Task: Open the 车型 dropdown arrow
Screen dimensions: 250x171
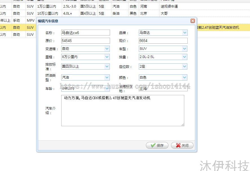Action: pyautogui.click(x=185, y=49)
